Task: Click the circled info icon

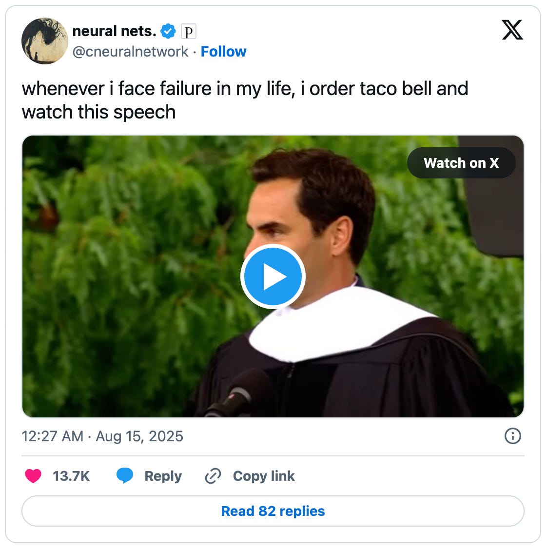Action: (513, 436)
